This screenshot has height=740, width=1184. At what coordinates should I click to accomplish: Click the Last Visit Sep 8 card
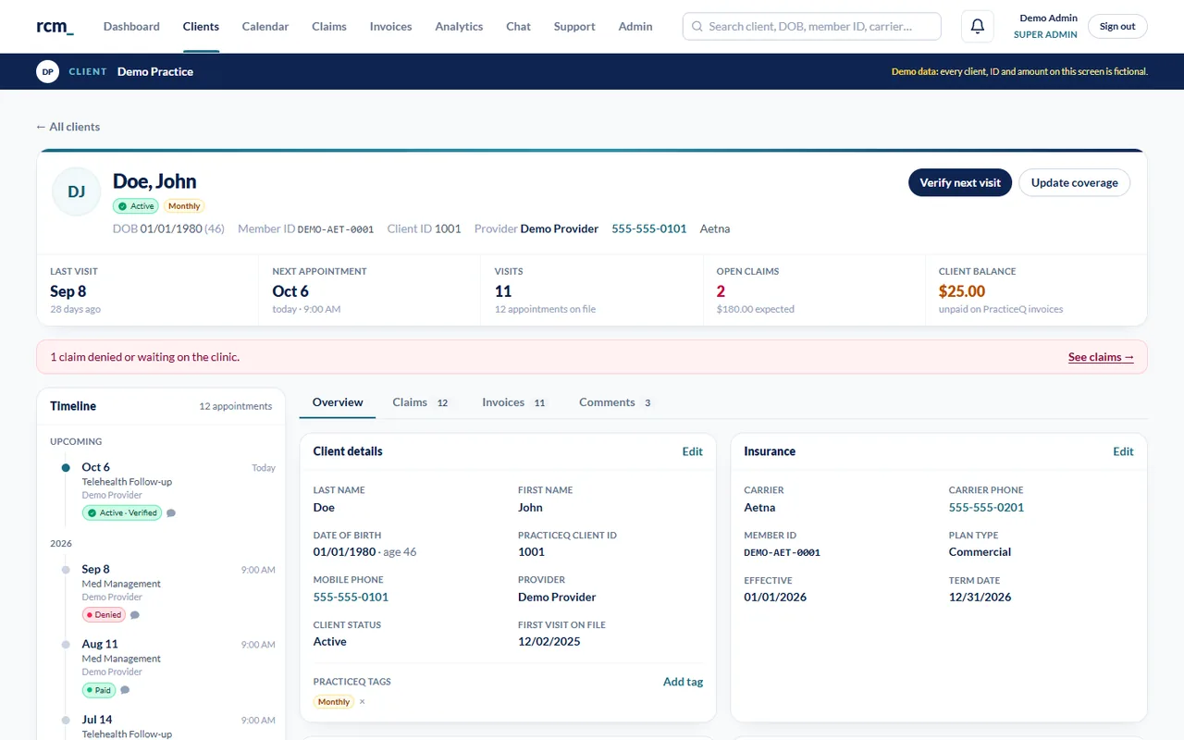click(x=148, y=290)
